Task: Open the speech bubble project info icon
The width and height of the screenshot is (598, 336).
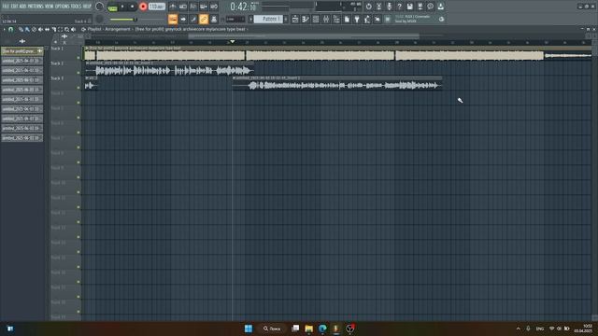Action: (x=430, y=7)
